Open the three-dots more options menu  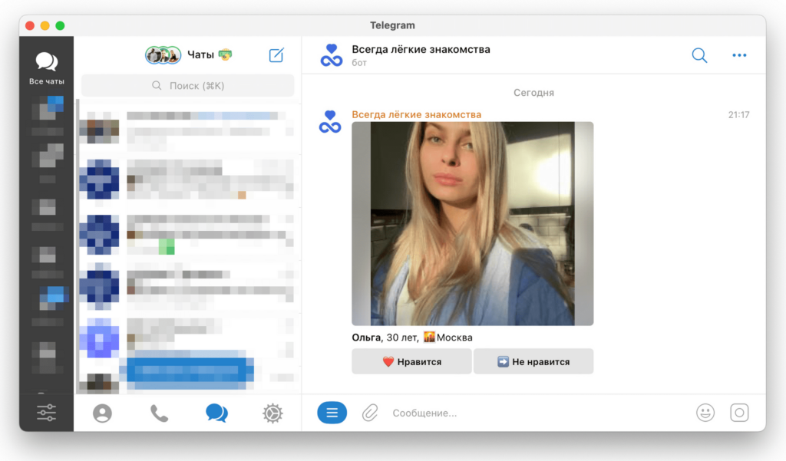tap(739, 55)
